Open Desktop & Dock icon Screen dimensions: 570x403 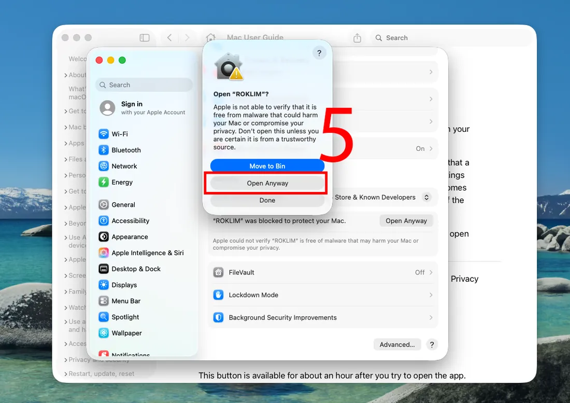click(104, 269)
